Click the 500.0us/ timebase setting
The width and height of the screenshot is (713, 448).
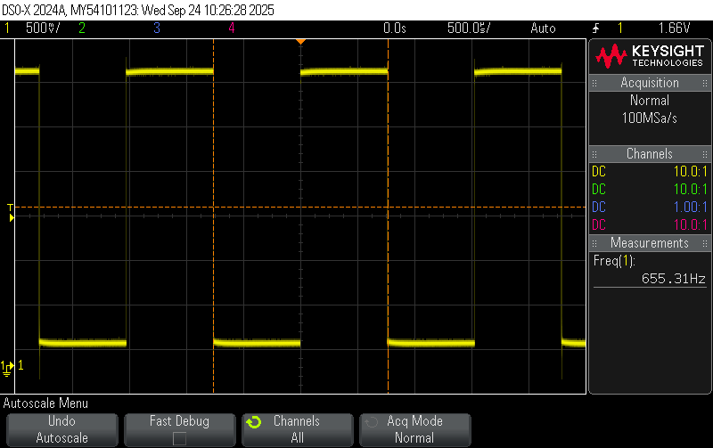click(469, 29)
